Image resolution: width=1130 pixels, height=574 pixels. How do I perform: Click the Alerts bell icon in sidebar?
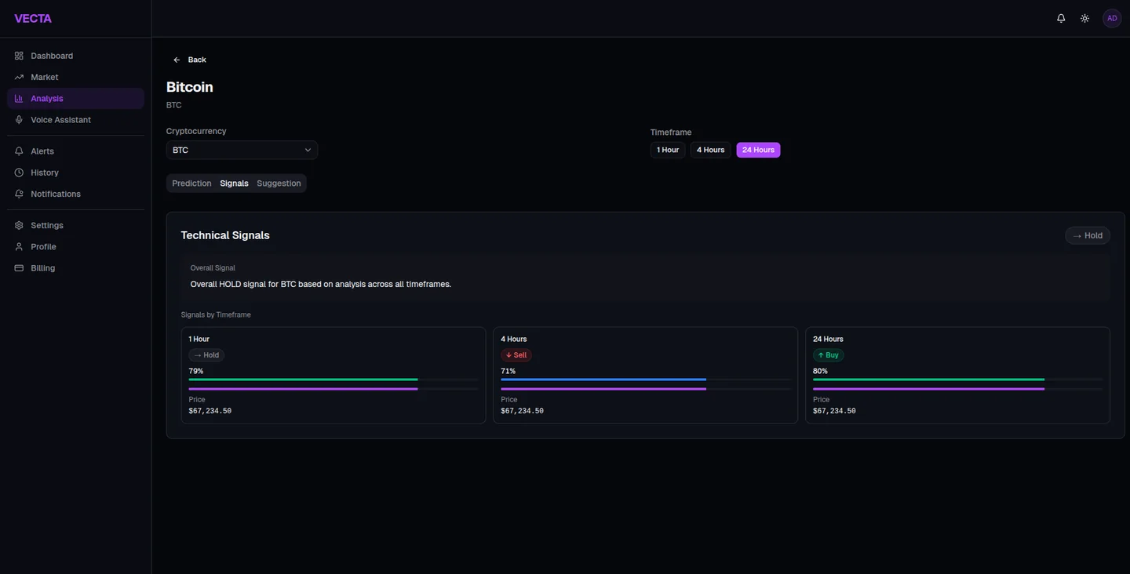[19, 151]
